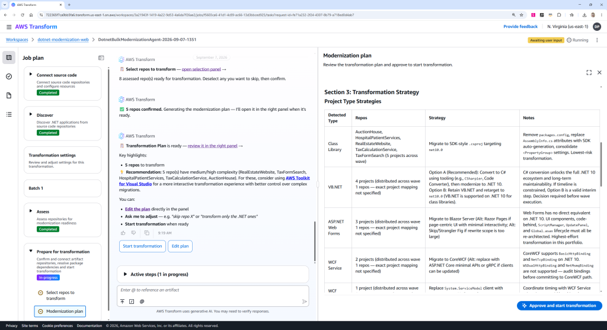Click the browser address bar URL
The height and width of the screenshot is (330, 607).
click(x=200, y=15)
